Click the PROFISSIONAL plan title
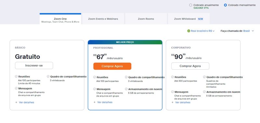Viewport: 260px width, 123px height. coord(103,48)
